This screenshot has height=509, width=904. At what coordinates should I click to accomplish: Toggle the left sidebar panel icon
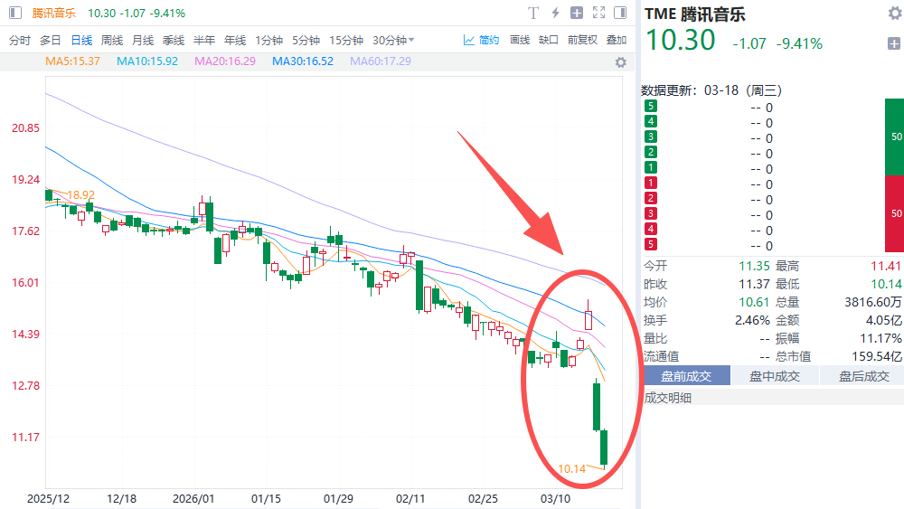(x=15, y=13)
